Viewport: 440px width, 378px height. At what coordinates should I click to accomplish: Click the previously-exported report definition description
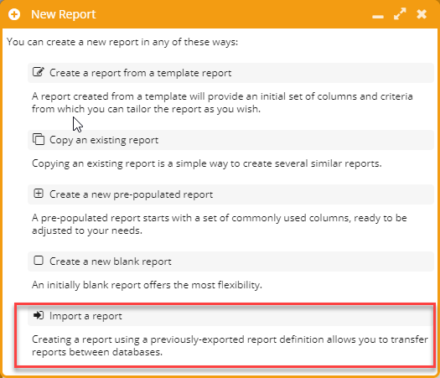pos(230,345)
